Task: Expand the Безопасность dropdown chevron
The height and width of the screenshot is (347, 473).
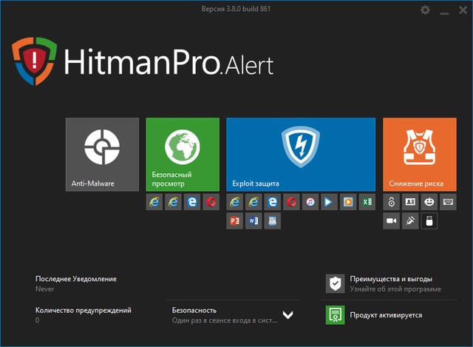Action: 287,314
